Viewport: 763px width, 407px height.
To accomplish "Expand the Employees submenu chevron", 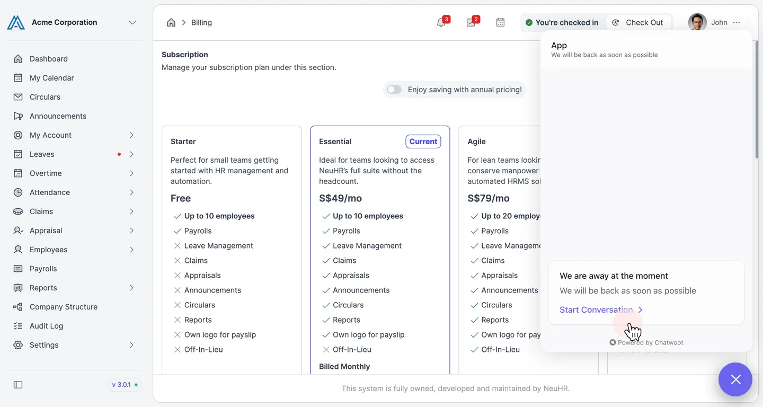I will pyautogui.click(x=131, y=250).
